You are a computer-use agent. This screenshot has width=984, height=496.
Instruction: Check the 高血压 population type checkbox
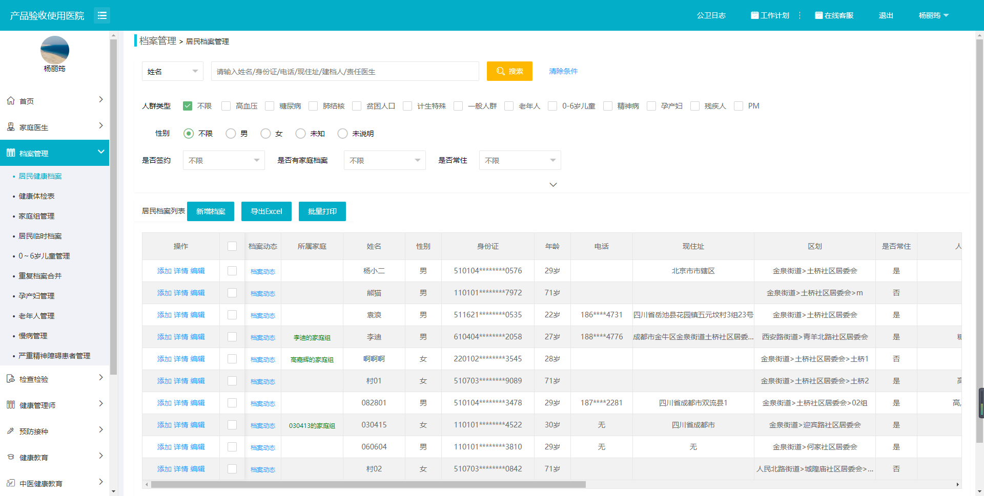click(226, 106)
